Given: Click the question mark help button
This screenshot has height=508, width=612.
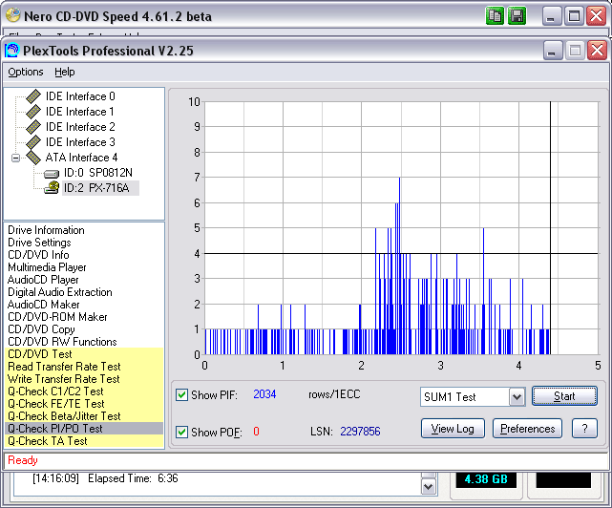Looking at the screenshot, I should tap(584, 429).
